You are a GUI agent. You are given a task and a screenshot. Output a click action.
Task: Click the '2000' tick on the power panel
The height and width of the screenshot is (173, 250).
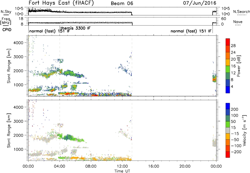(x=18, y=71)
